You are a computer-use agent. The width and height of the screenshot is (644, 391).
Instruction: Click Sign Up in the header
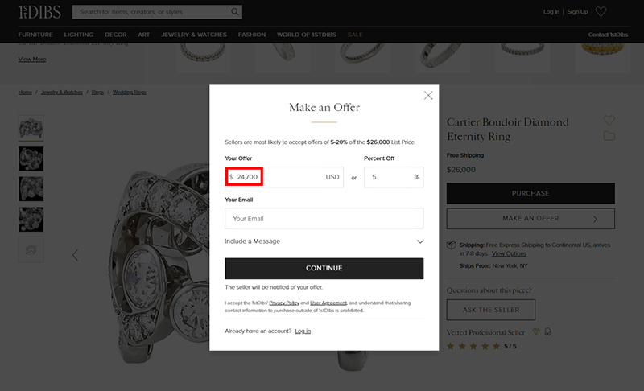[577, 12]
